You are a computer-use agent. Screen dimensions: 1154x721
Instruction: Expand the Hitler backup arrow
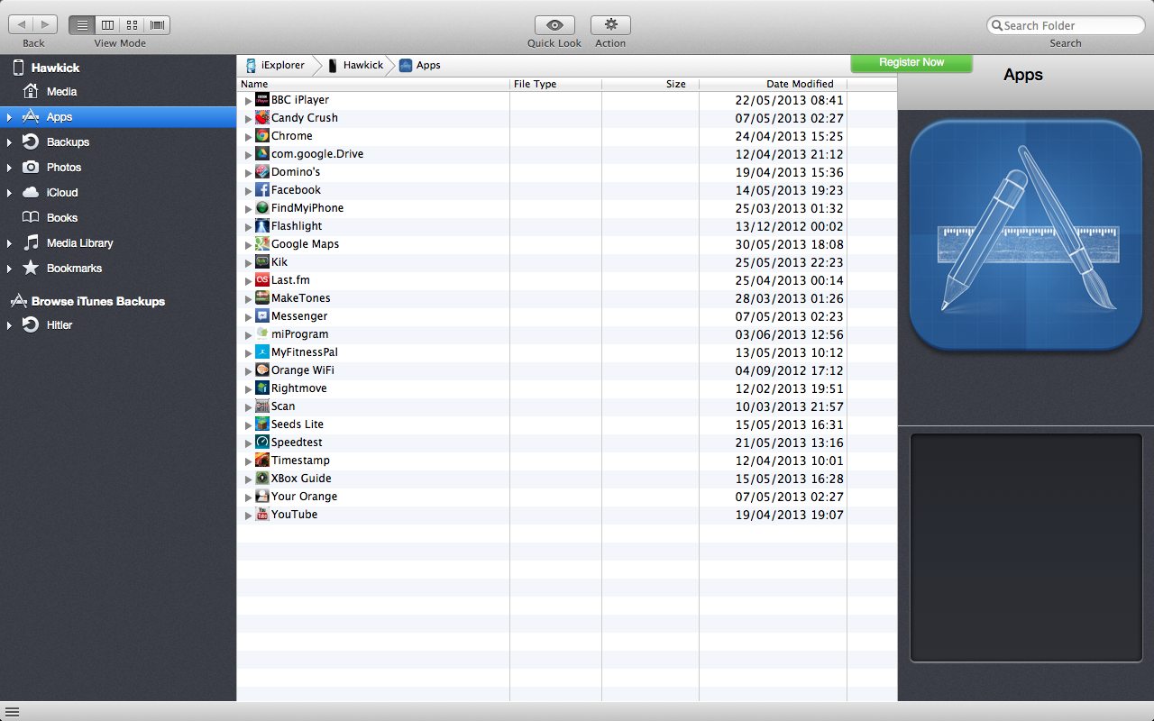click(x=9, y=325)
